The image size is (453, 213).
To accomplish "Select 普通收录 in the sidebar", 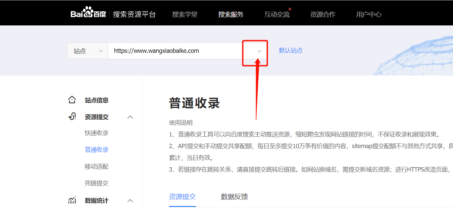I will pos(97,150).
